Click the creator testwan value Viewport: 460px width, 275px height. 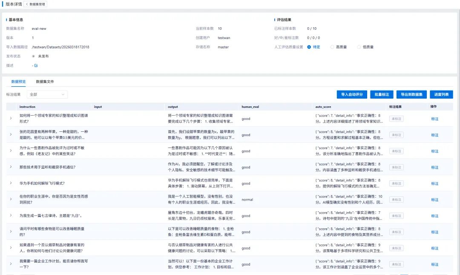point(224,38)
